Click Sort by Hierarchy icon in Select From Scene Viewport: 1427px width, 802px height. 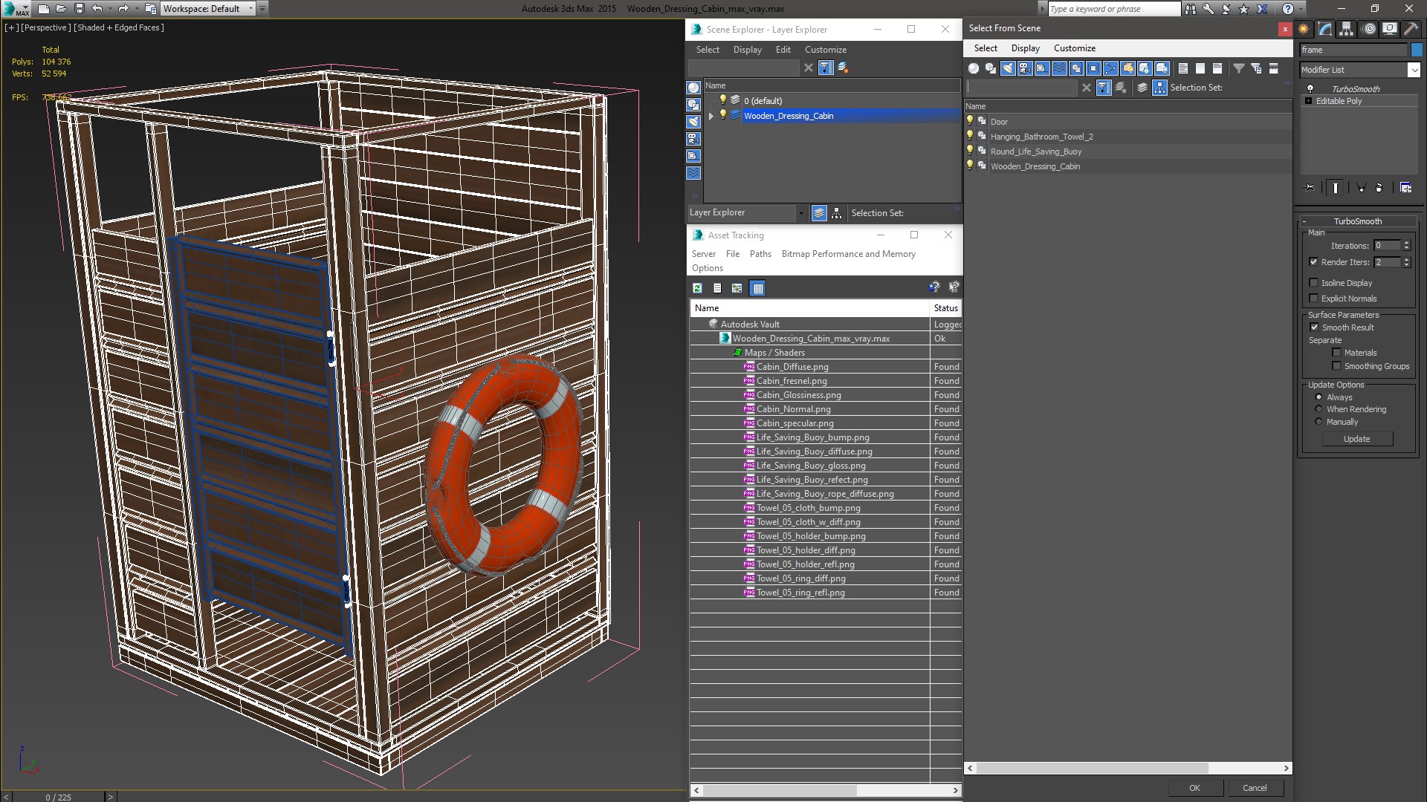(1159, 88)
